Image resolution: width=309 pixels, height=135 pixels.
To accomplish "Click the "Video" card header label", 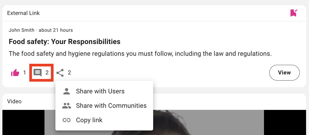I will click(x=14, y=101).
